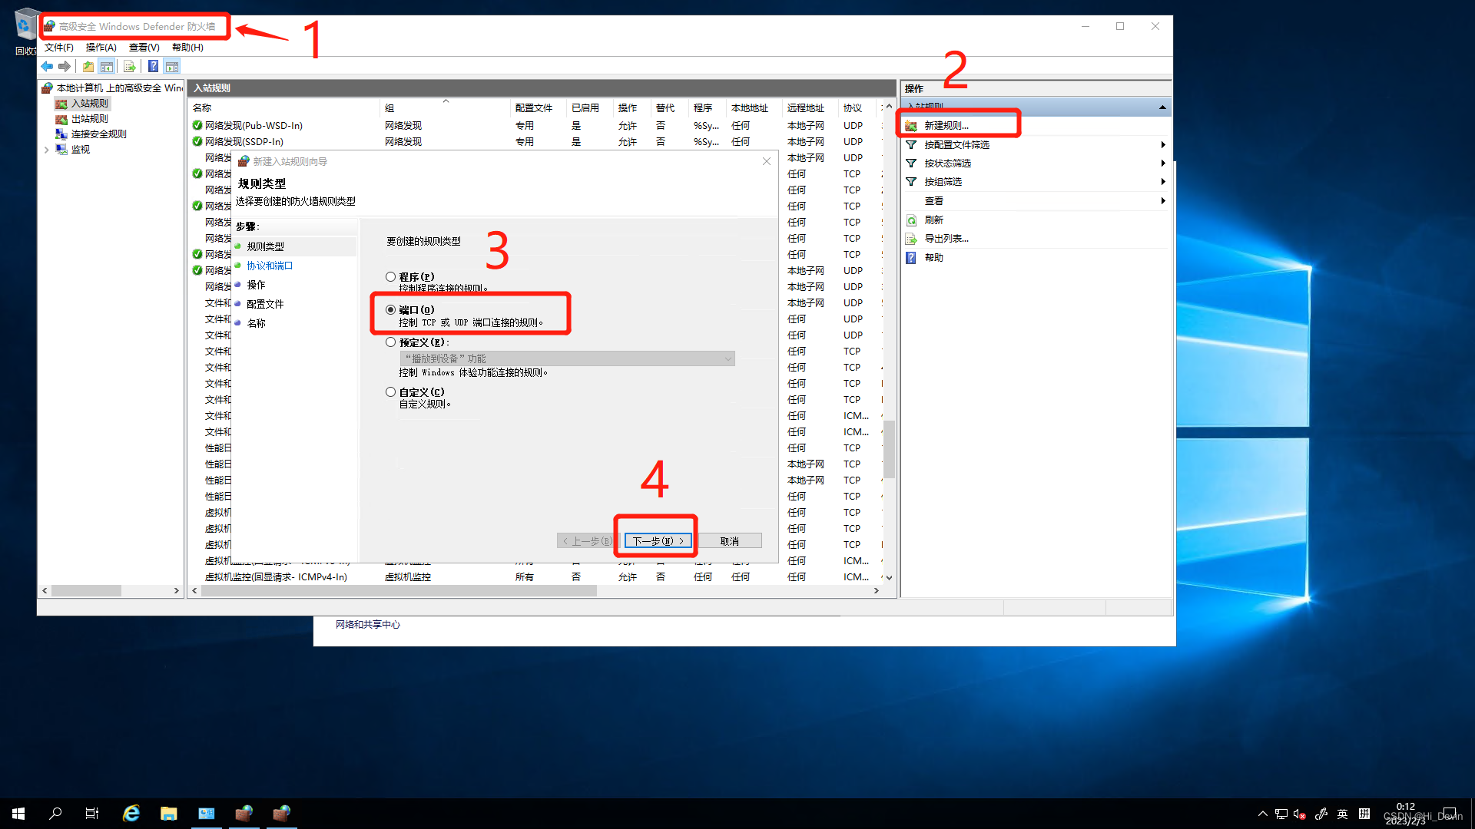Viewport: 1475px width, 829px height.
Task: Click 刷新 in the actions pane
Action: 933,220
